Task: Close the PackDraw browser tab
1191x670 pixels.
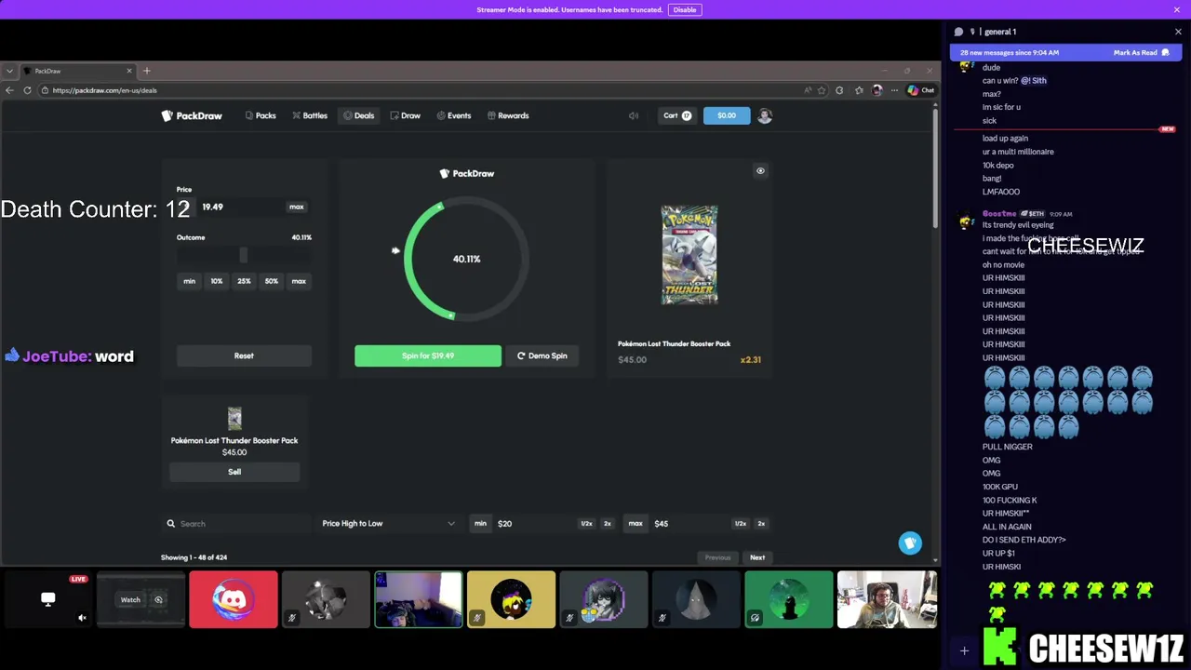Action: [129, 71]
